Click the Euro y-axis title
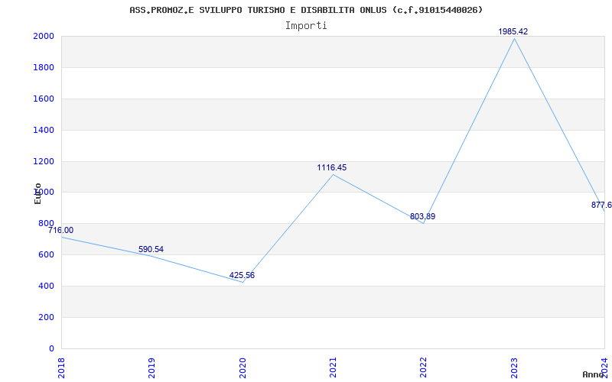Screen dimensions: 612x382 pyautogui.click(x=37, y=193)
